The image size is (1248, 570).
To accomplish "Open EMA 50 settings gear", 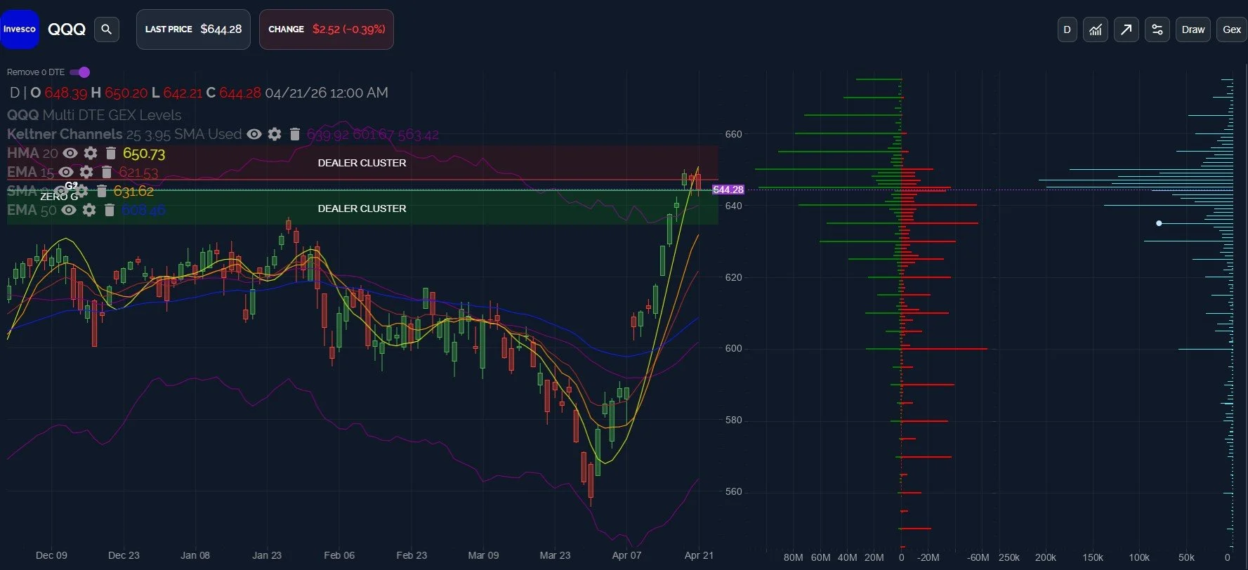I will [89, 210].
